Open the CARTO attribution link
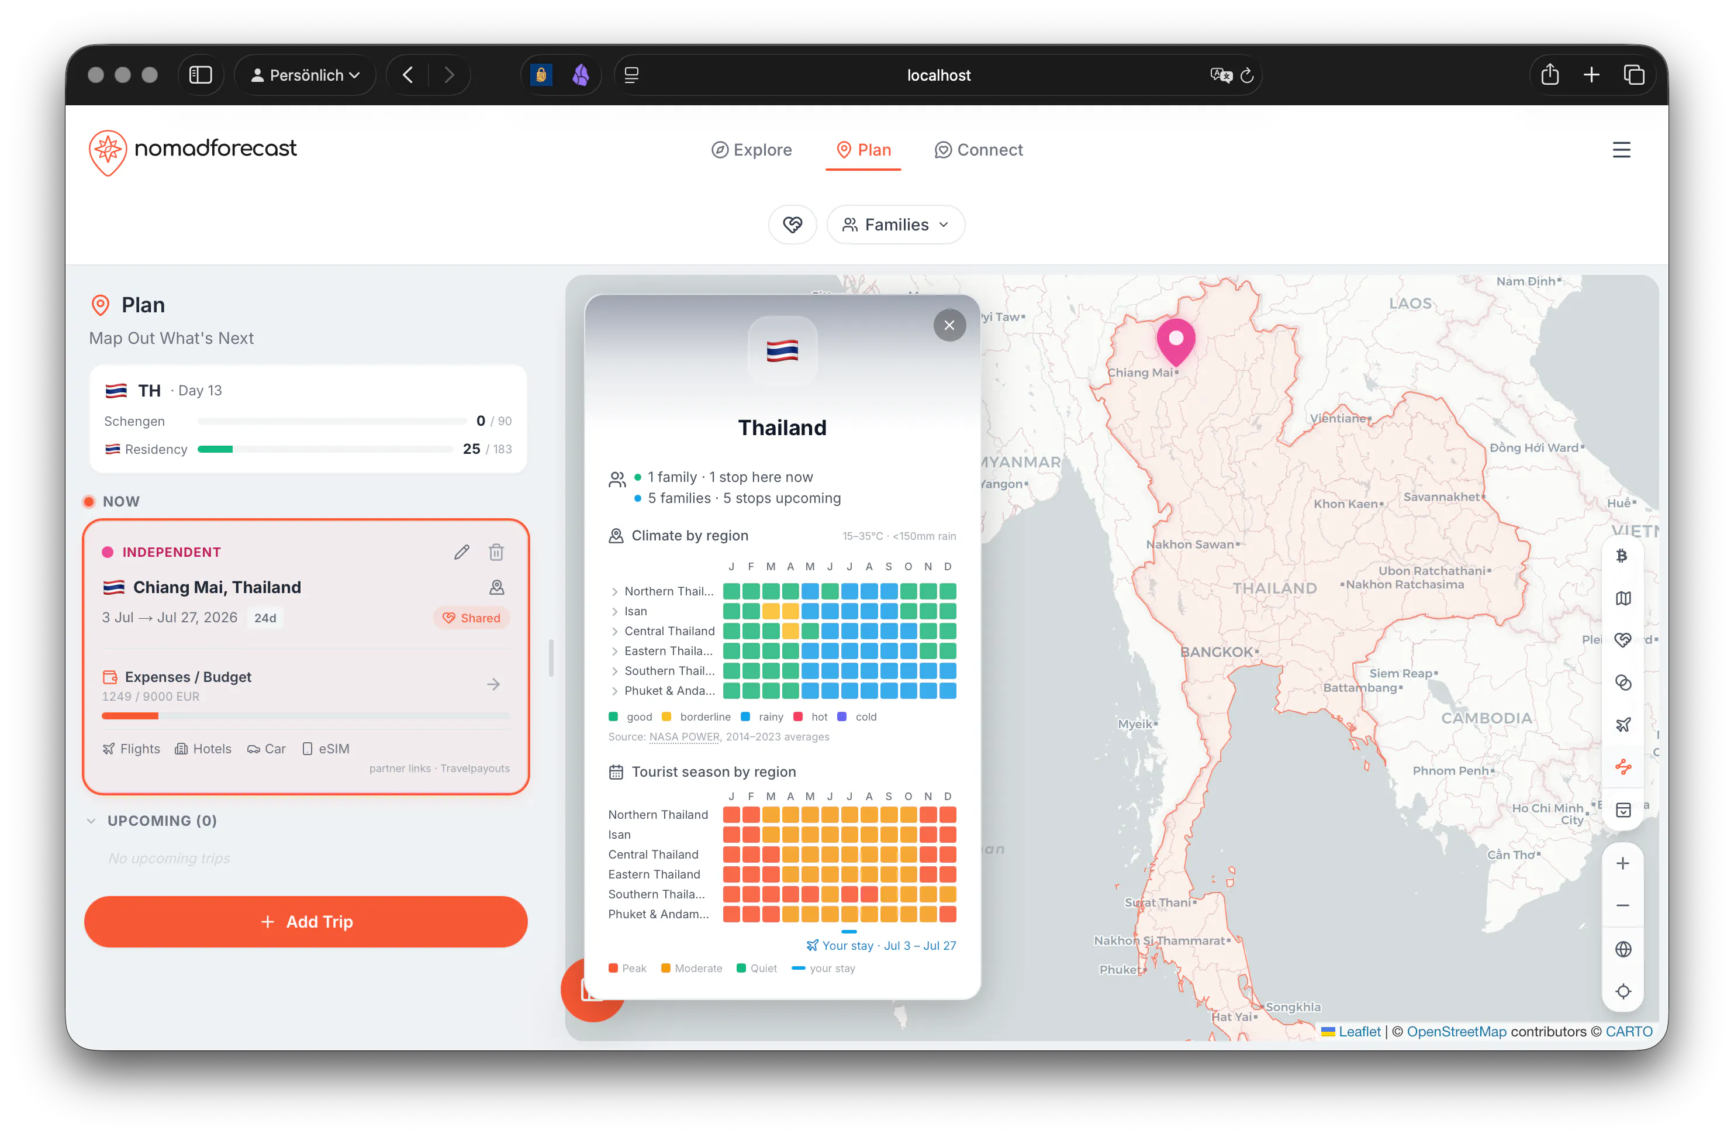1734x1137 pixels. coord(1628,1031)
